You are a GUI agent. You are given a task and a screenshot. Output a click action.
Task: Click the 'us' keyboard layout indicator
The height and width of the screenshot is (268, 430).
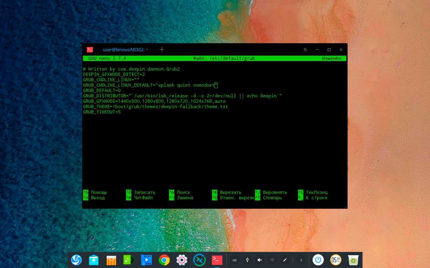click(234, 260)
